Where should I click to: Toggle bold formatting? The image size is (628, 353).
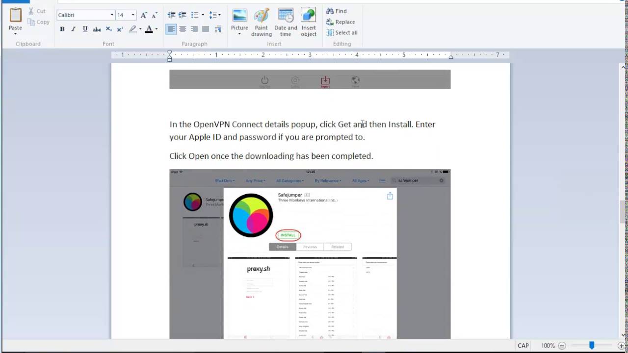tap(62, 29)
